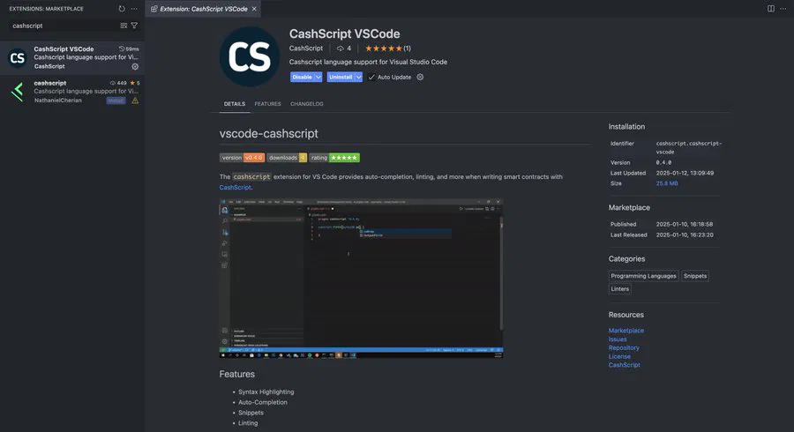This screenshot has width=794, height=432.
Task: Switch to the CHANGELOG tab
Action: [x=306, y=104]
